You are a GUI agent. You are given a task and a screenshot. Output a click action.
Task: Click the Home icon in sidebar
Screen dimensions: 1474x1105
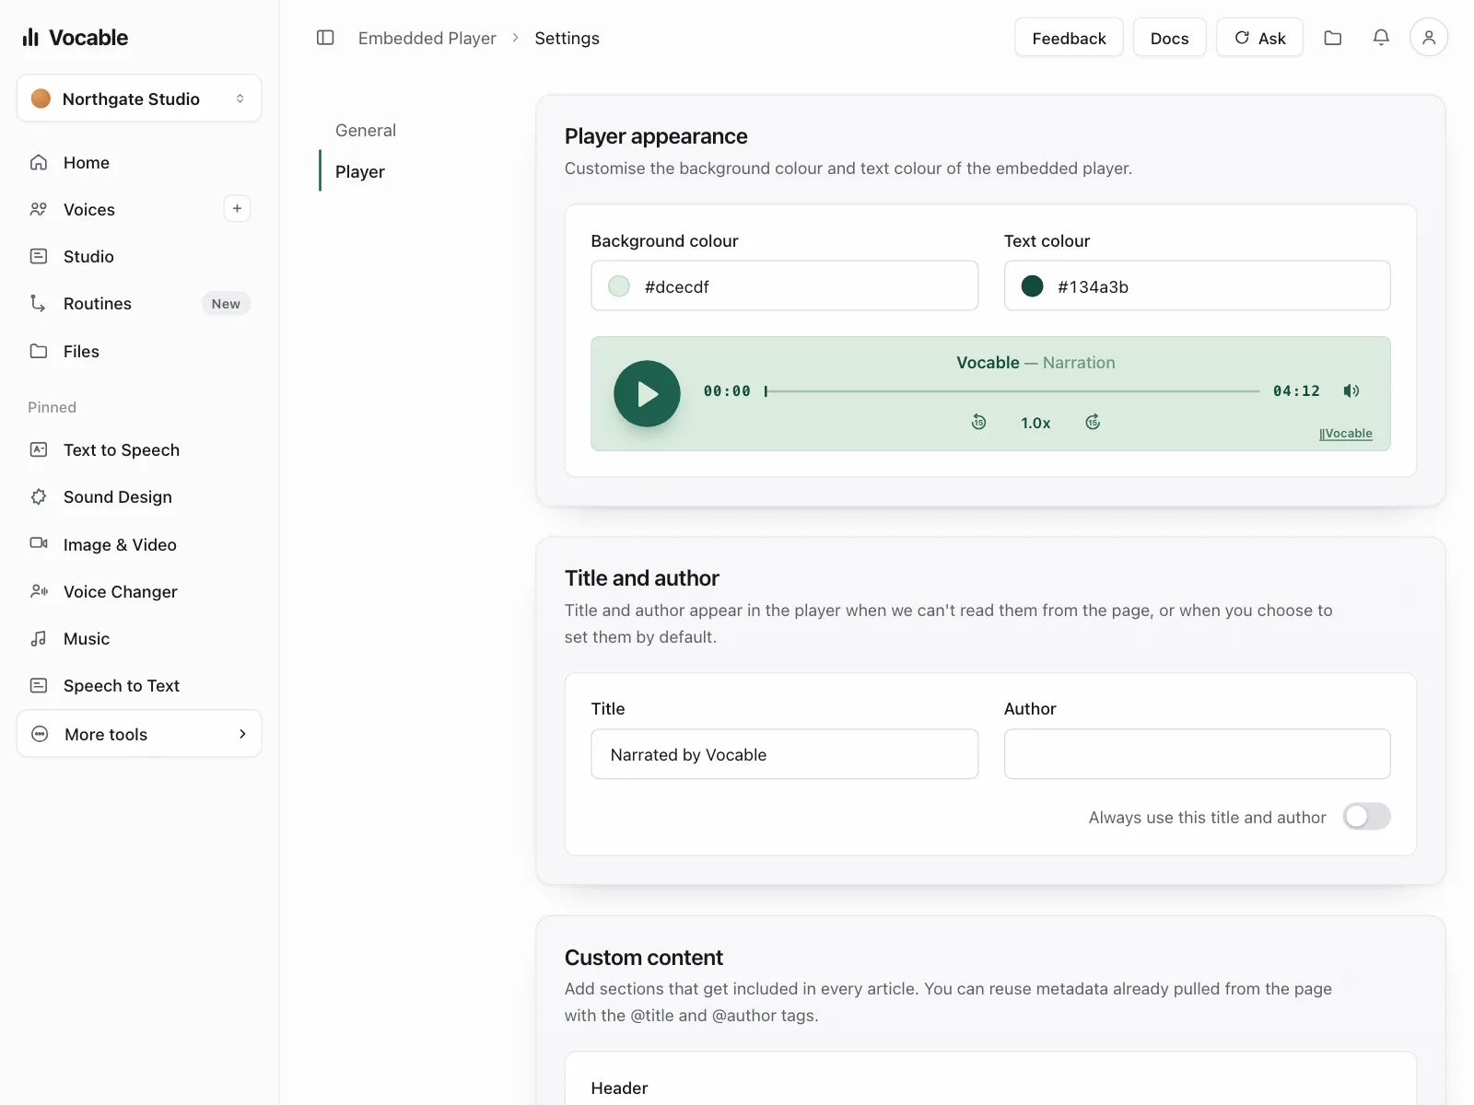[x=39, y=163]
